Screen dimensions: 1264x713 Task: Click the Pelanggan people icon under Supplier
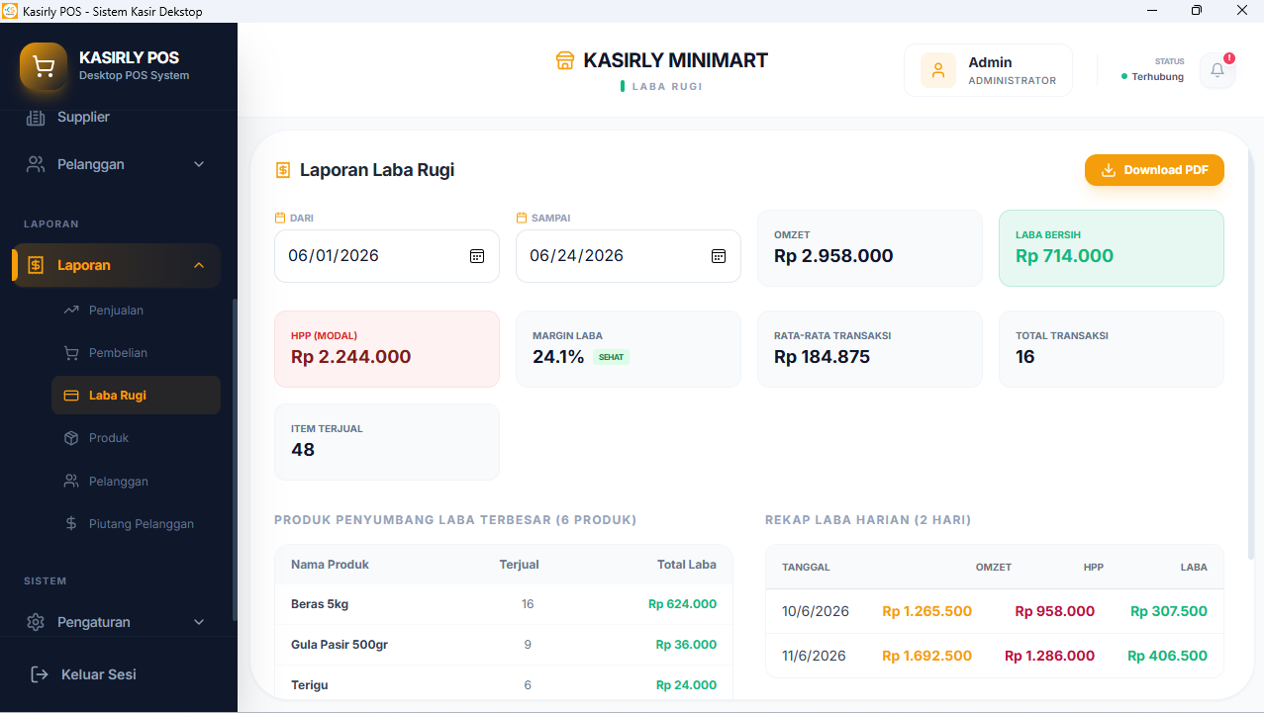(36, 164)
